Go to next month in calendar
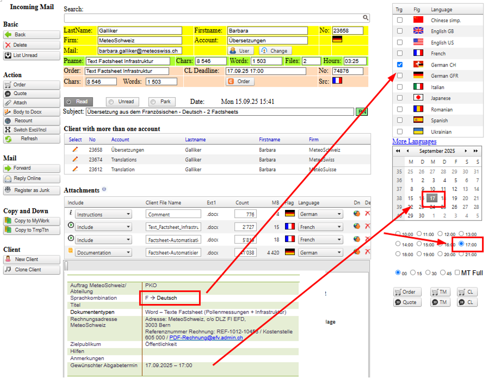 465,151
